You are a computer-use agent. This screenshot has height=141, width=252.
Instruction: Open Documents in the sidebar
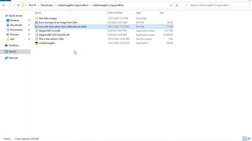click(x=17, y=30)
